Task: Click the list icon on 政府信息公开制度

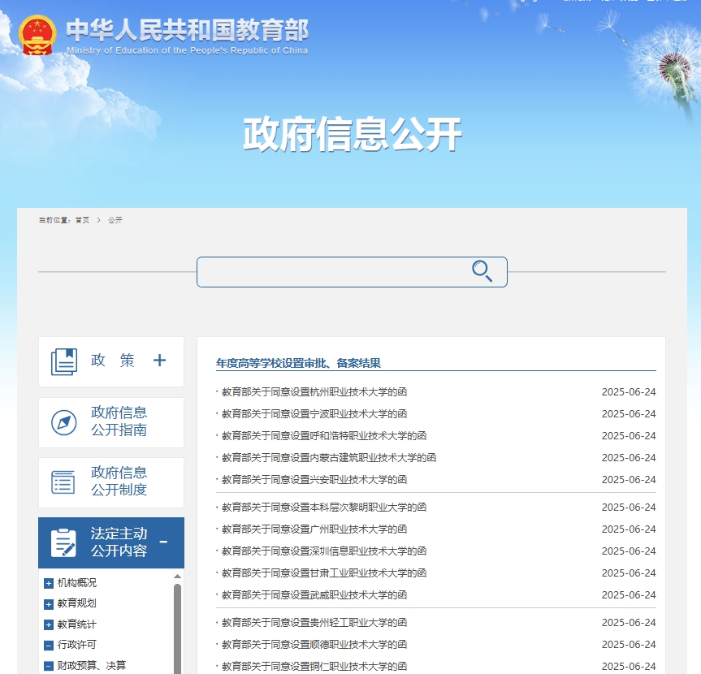Action: (x=63, y=482)
